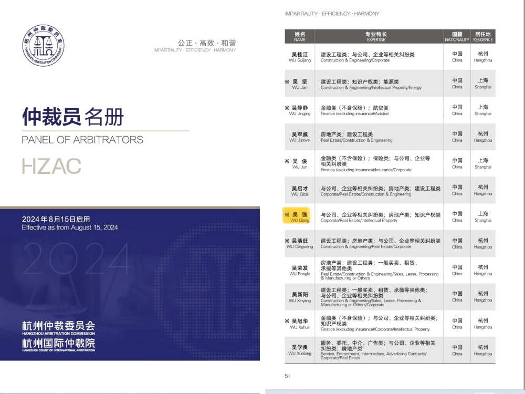Click WU Xinyang's expertise 建设工程类；一般买卖 text
The width and height of the screenshot is (525, 394).
(374, 293)
